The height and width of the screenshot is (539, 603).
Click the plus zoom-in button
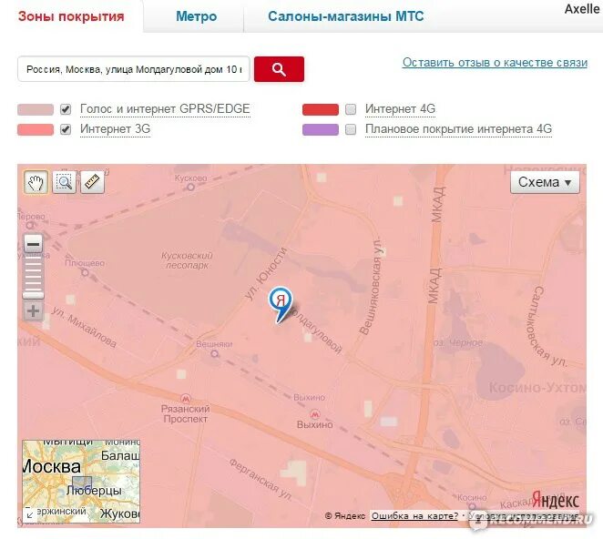[x=33, y=311]
